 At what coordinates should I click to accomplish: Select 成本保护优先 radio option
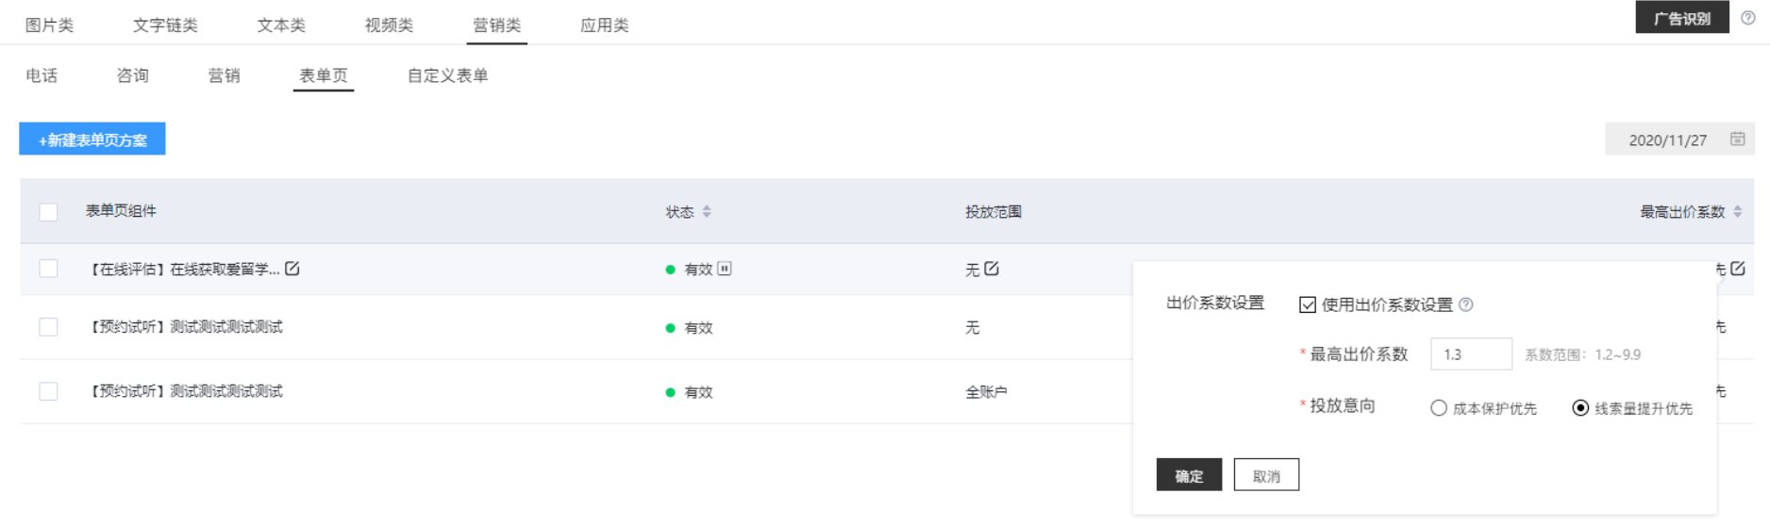tap(1439, 408)
